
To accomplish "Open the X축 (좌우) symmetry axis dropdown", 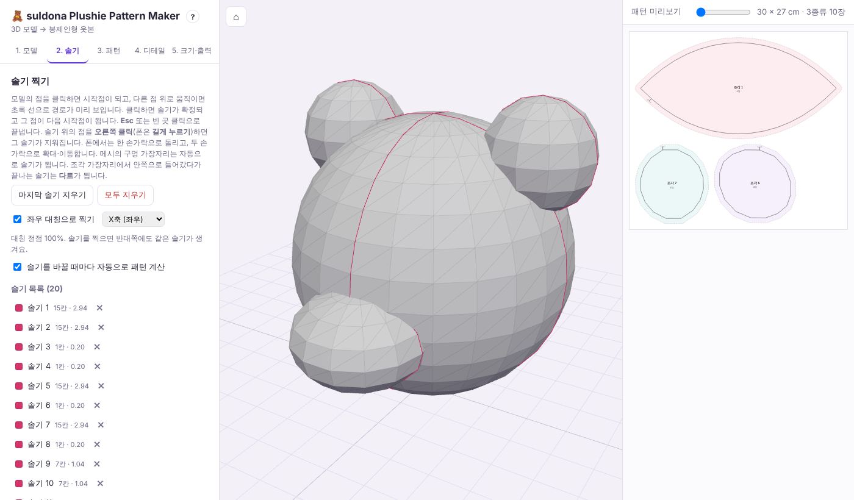I will (133, 219).
